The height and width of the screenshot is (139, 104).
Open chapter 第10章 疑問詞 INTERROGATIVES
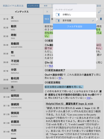[x=22, y=97]
